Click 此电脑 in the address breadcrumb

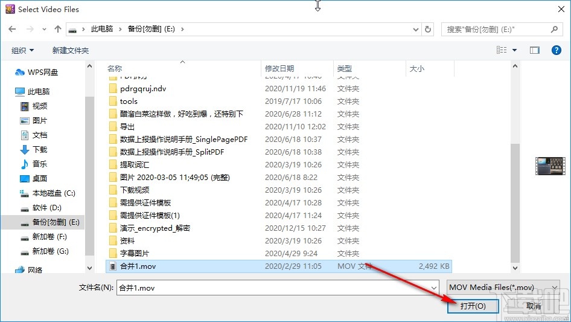coord(101,29)
